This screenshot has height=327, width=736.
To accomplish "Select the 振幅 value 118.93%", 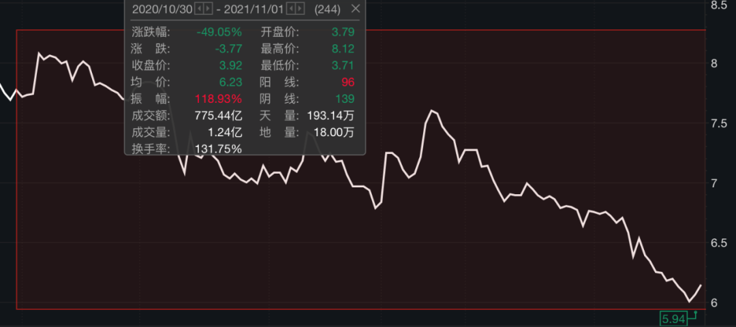I will [218, 99].
